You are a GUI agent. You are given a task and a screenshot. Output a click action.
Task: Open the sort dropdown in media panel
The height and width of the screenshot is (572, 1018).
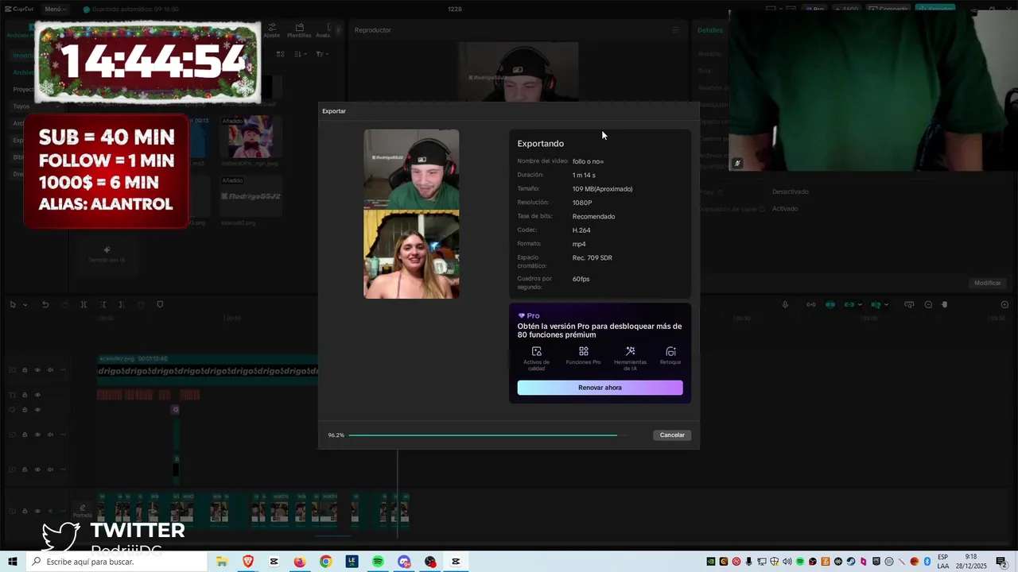(x=300, y=54)
